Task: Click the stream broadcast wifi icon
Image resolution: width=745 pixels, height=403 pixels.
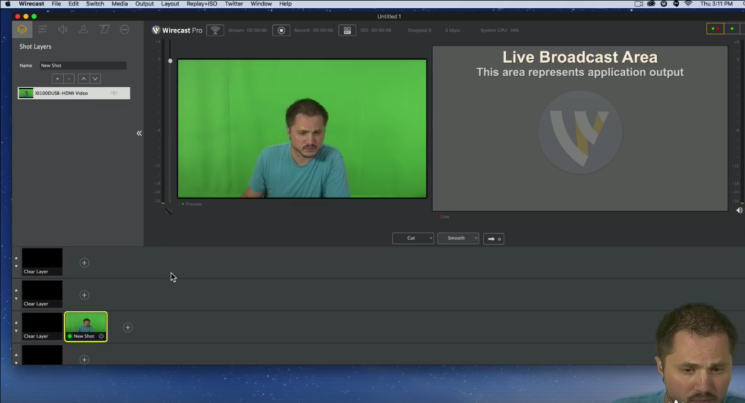Action: tap(215, 30)
